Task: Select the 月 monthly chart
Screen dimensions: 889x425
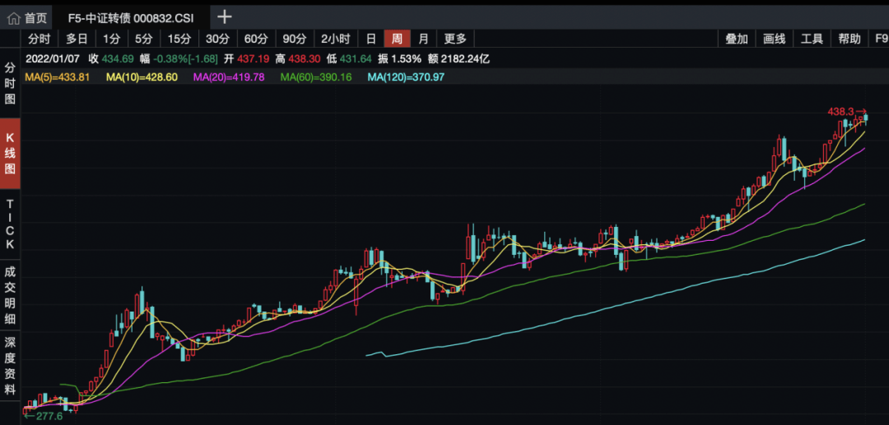Action: (423, 39)
